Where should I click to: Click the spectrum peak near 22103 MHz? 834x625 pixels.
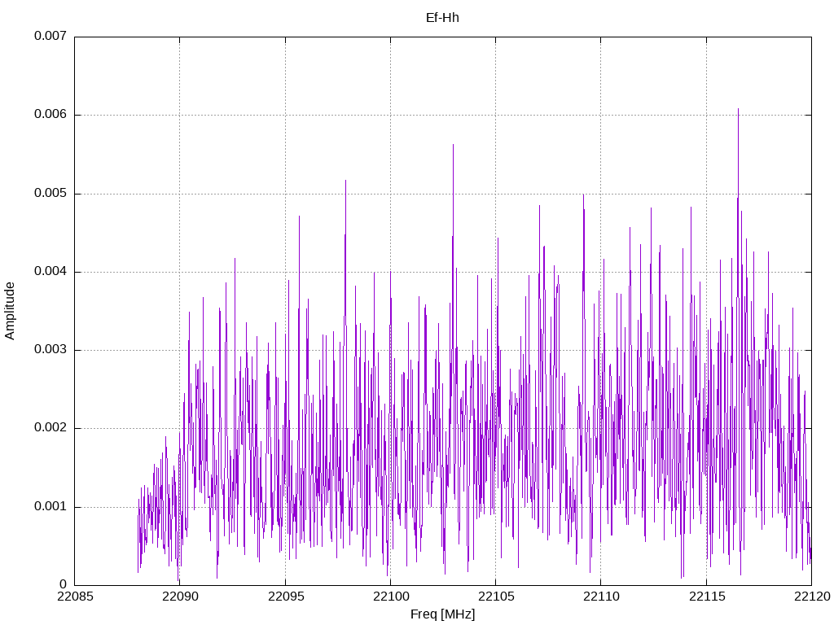pyautogui.click(x=453, y=145)
